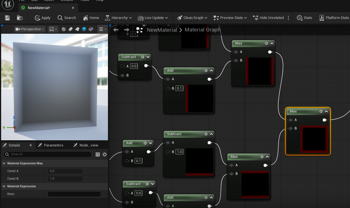Screen dimensions: 350x208
Task: Open the viewport view mode dropdown
Action: tap(53, 29)
